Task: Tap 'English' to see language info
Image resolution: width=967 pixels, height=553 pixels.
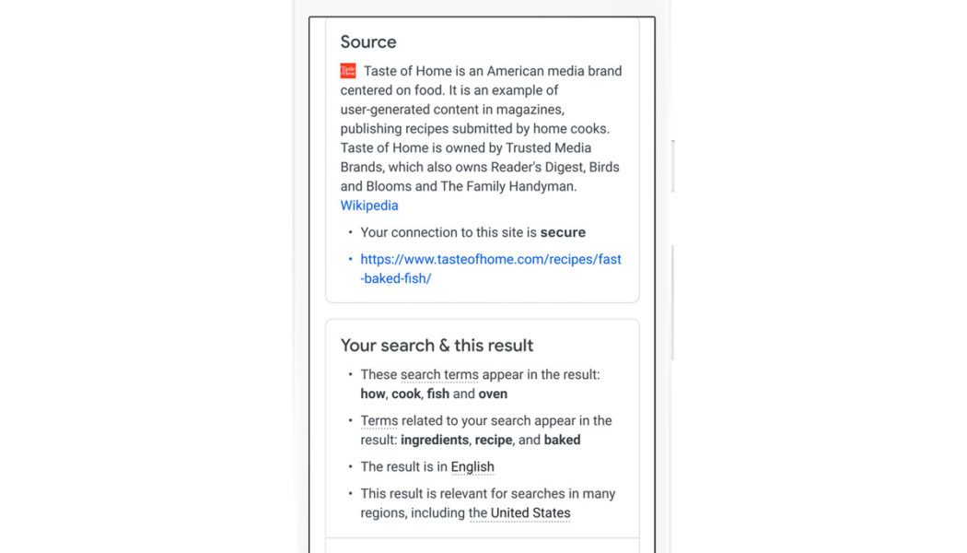Action: point(472,466)
